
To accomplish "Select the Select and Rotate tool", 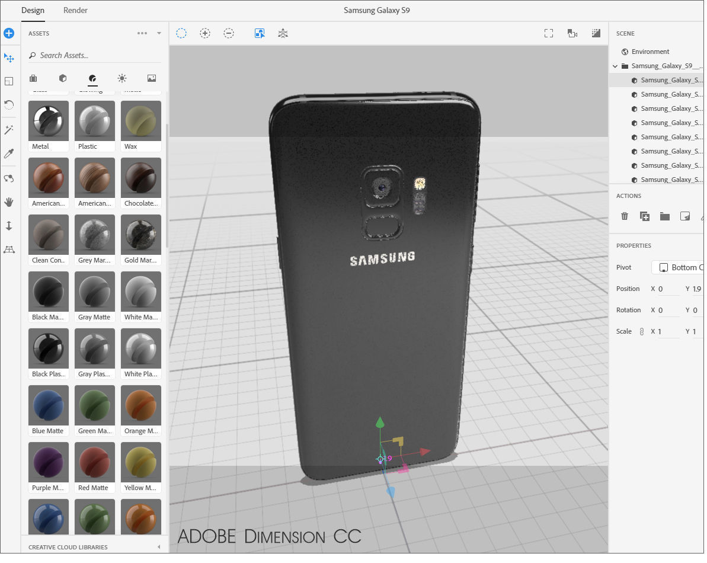I will pyautogui.click(x=9, y=105).
